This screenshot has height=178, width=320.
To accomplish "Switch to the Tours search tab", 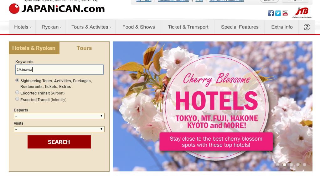I will 84,48.
